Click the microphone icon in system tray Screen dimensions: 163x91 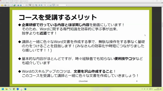click(145, 89)
